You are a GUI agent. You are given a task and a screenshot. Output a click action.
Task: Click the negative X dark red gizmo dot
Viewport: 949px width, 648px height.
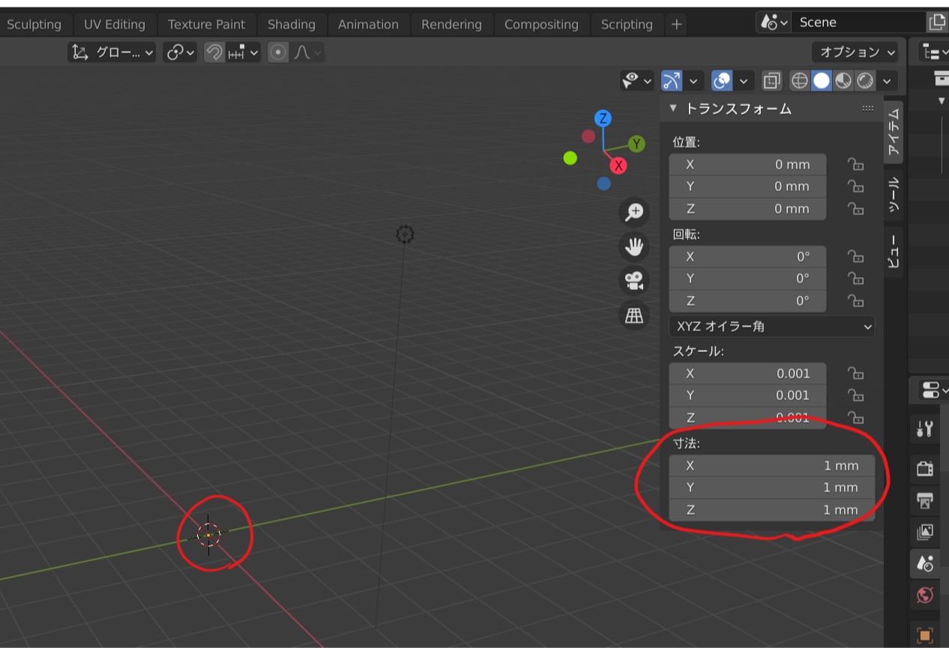(588, 136)
